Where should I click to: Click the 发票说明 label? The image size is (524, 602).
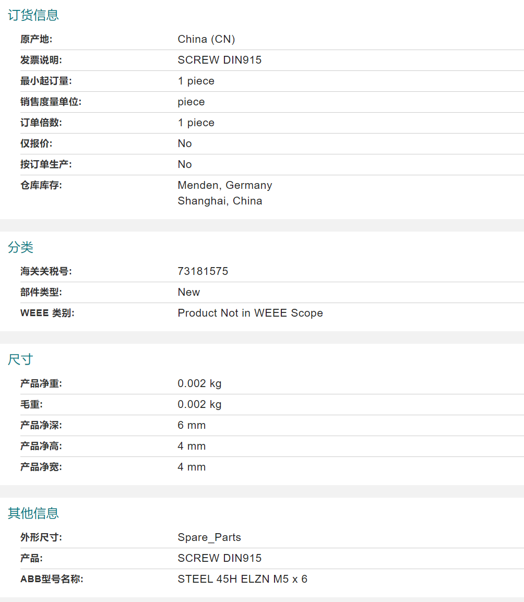(41, 60)
